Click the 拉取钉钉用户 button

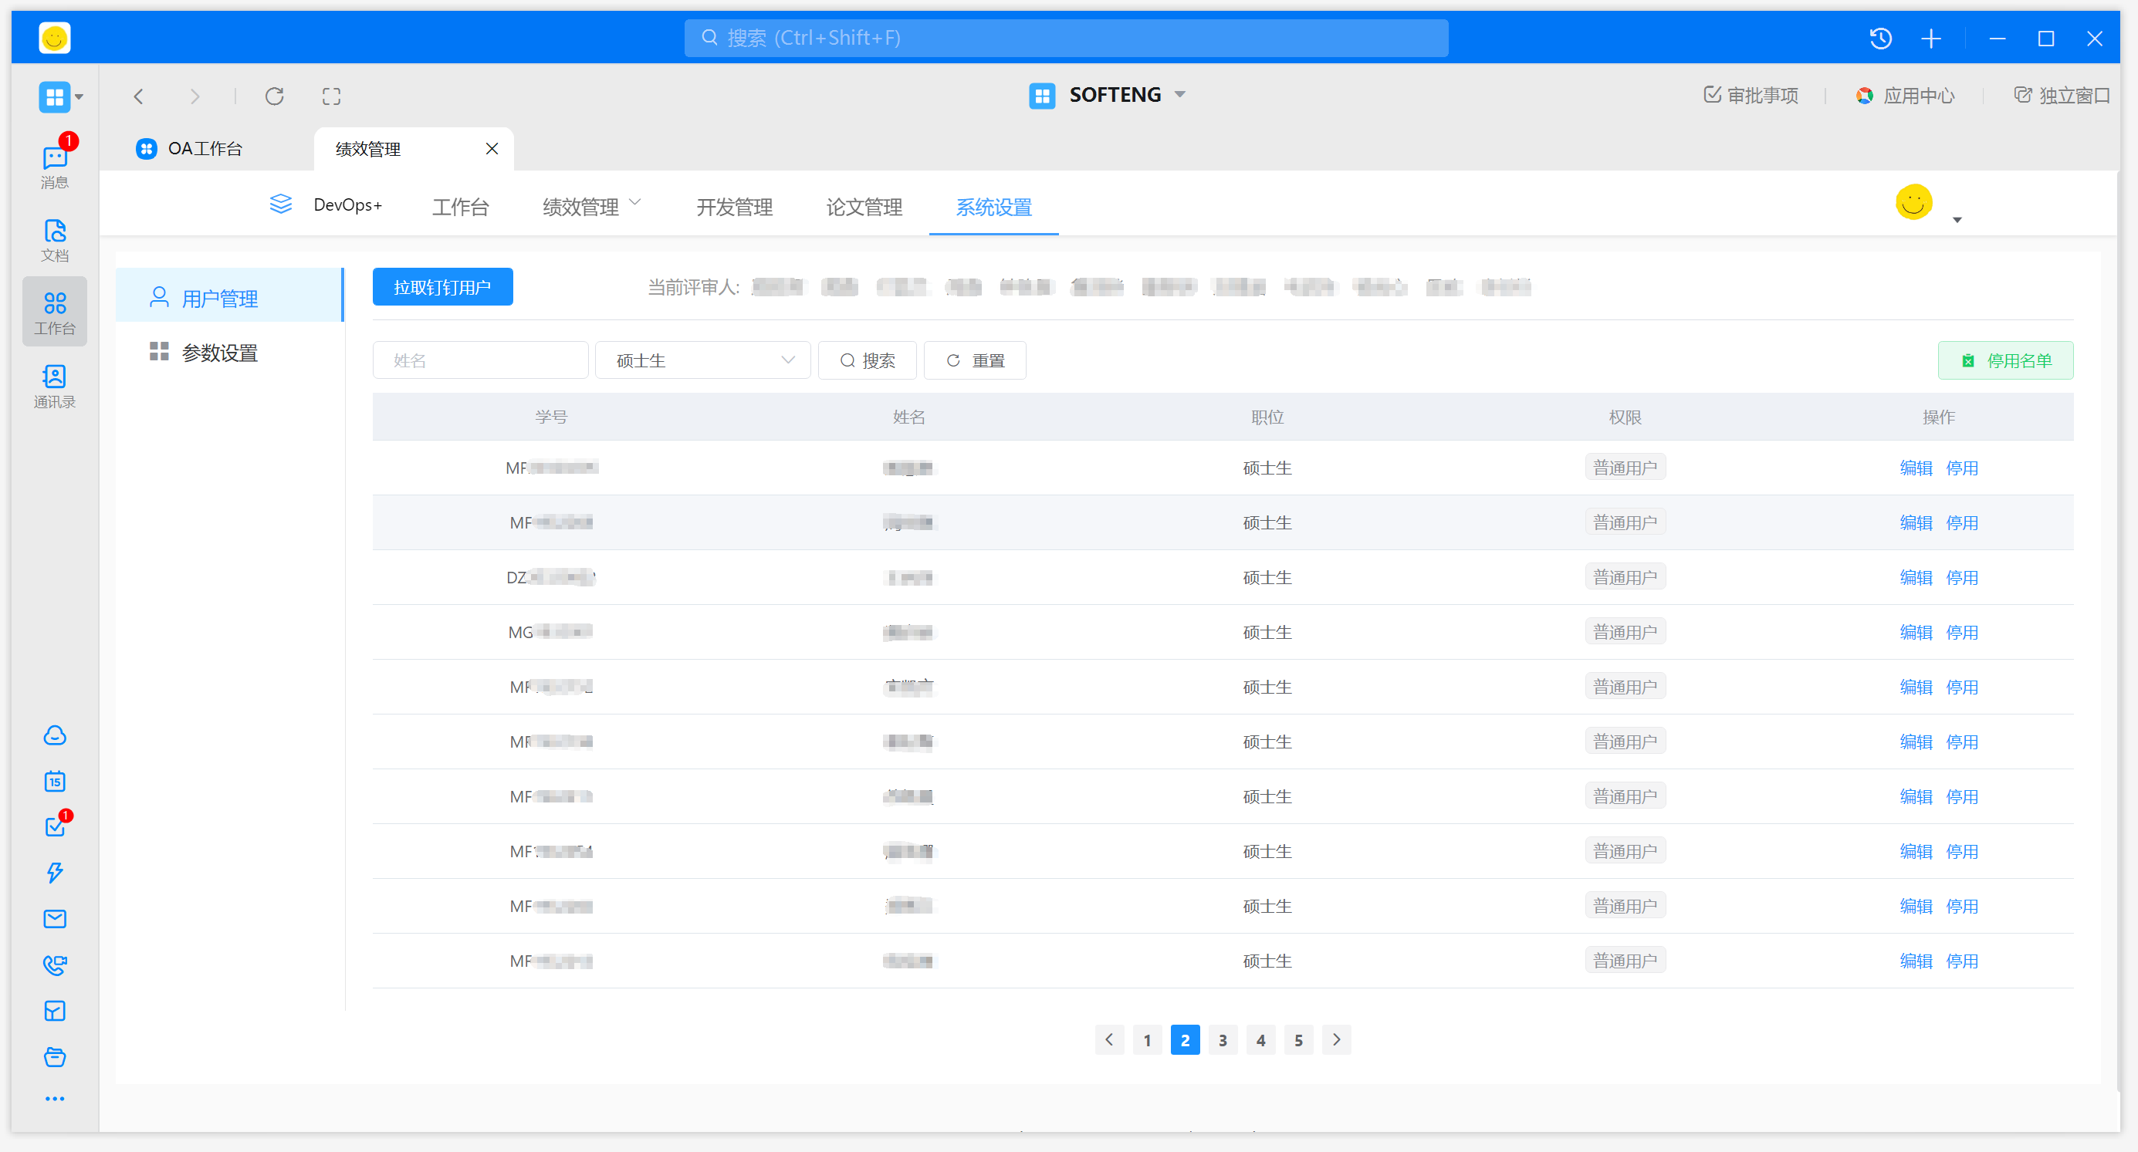(442, 287)
